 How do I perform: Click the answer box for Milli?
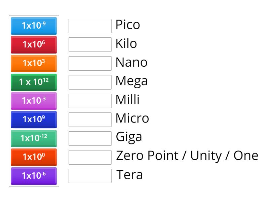click(90, 101)
